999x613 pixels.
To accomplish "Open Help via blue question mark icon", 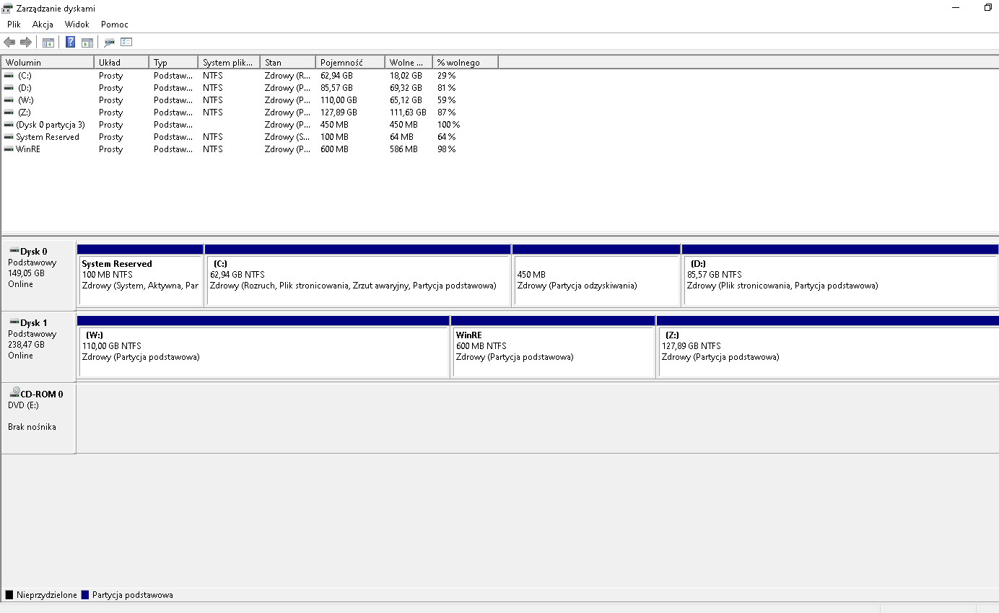I will [71, 42].
